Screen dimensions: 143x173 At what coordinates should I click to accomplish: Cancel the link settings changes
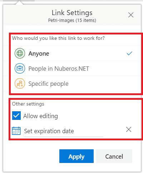114,156
